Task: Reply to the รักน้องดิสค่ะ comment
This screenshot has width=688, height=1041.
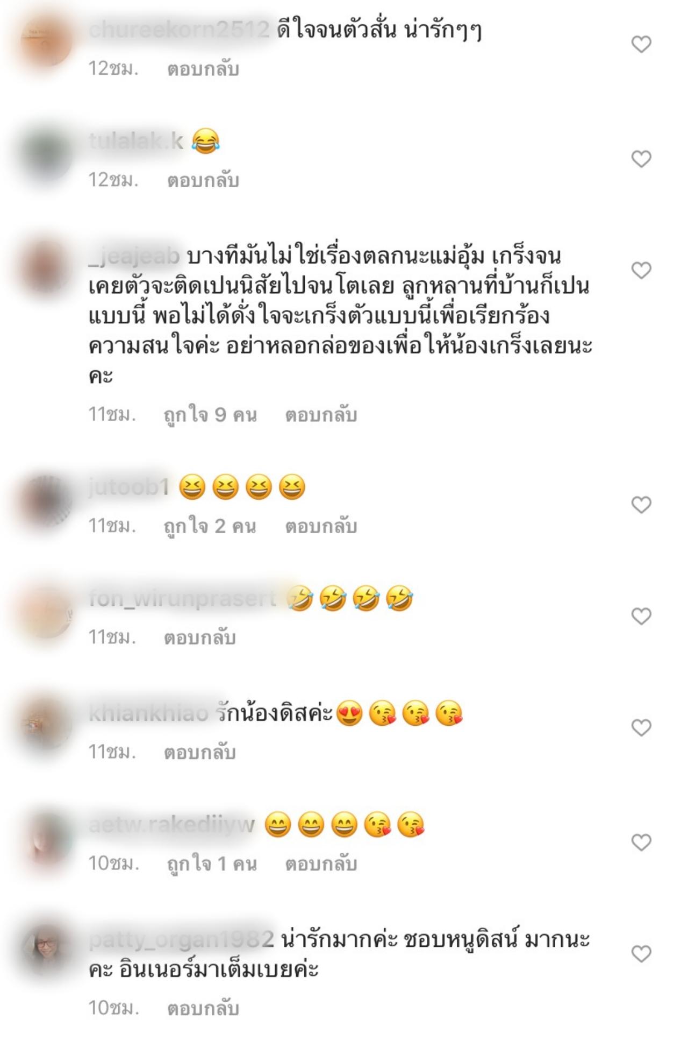Action: 199,752
